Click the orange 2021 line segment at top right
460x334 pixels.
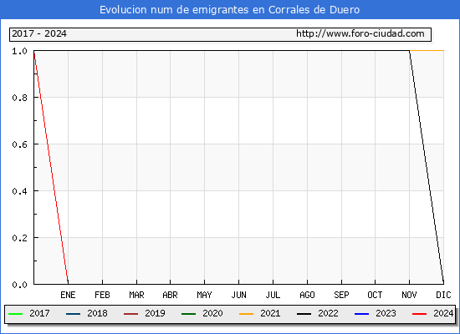pos(427,51)
